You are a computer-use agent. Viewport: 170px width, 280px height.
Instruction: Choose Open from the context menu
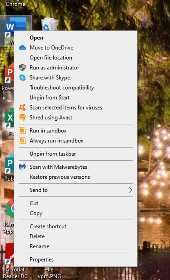(76, 38)
